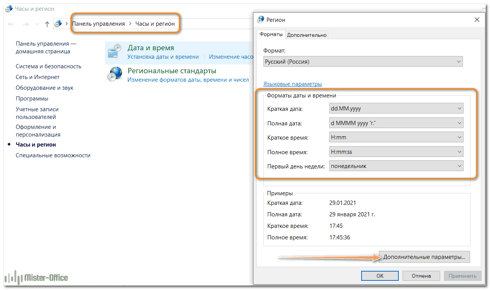Click the Regional Standards globe icon

tap(115, 74)
